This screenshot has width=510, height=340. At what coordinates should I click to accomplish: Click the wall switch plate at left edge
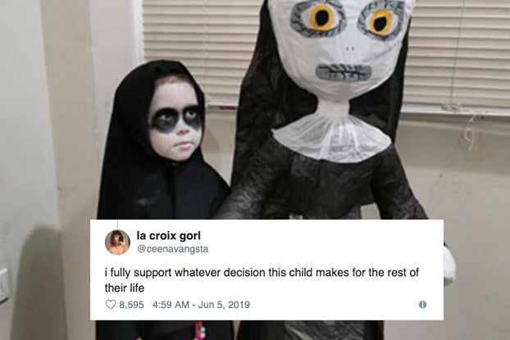coord(4,285)
